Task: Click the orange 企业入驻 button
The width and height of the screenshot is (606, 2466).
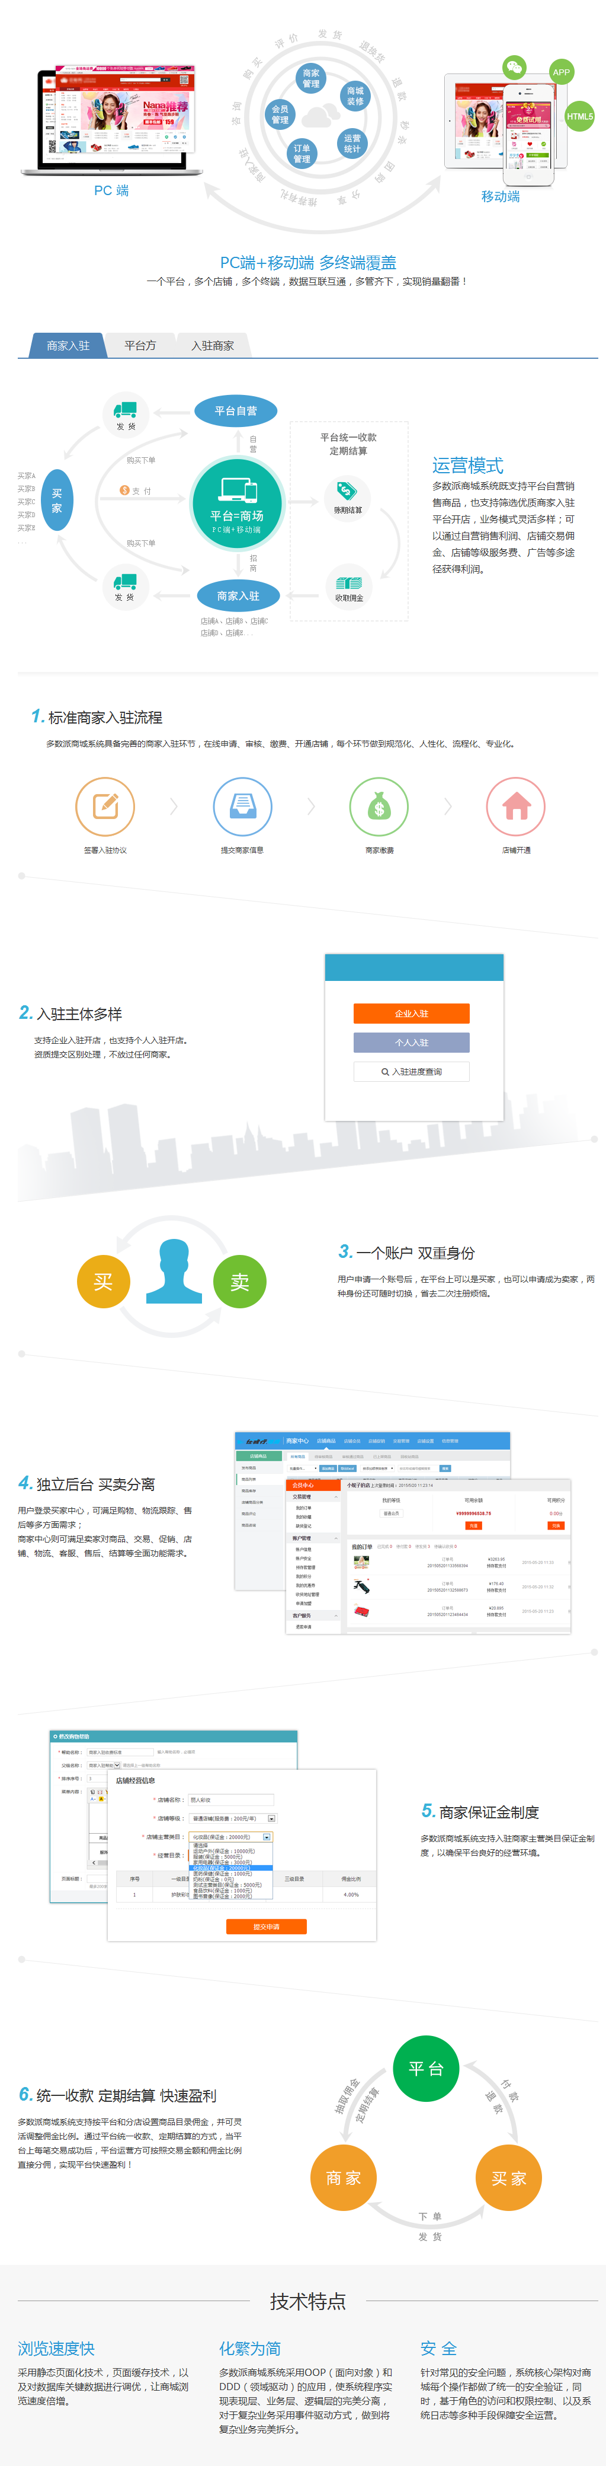Action: pos(411,1013)
